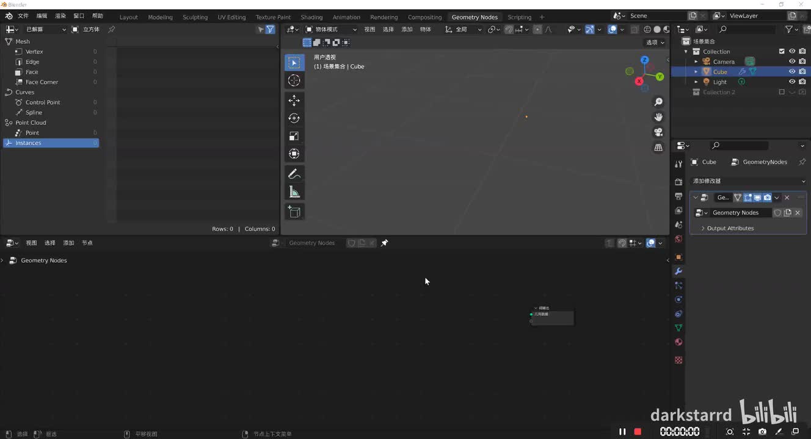811x439 pixels.
Task: Pick the Scale tool in viewport toolbar
Action: tap(294, 136)
